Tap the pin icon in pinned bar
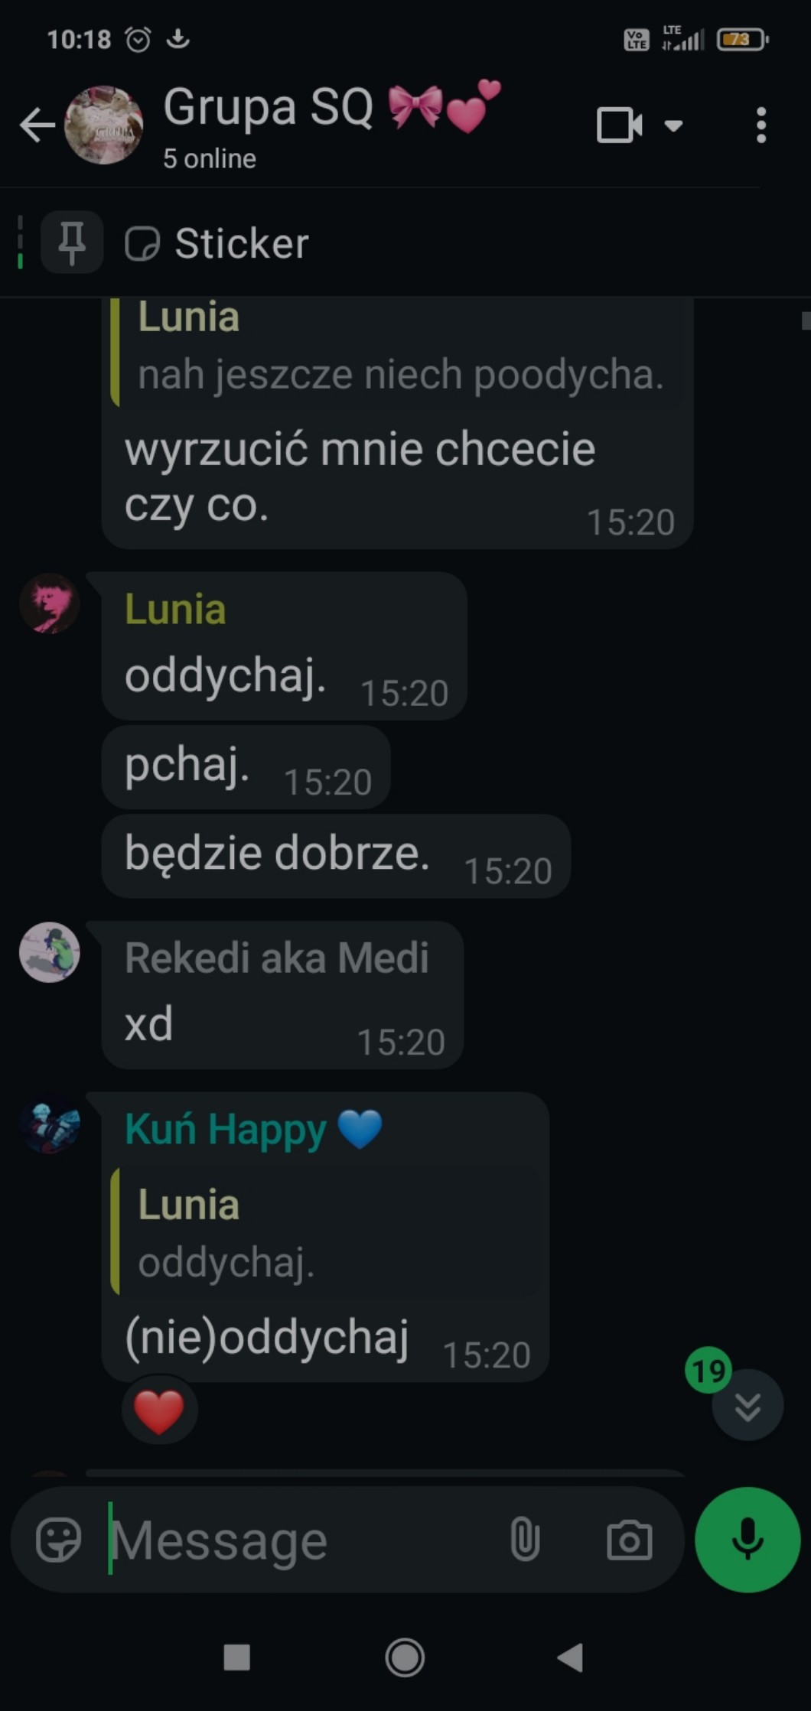811x1711 pixels. point(72,242)
